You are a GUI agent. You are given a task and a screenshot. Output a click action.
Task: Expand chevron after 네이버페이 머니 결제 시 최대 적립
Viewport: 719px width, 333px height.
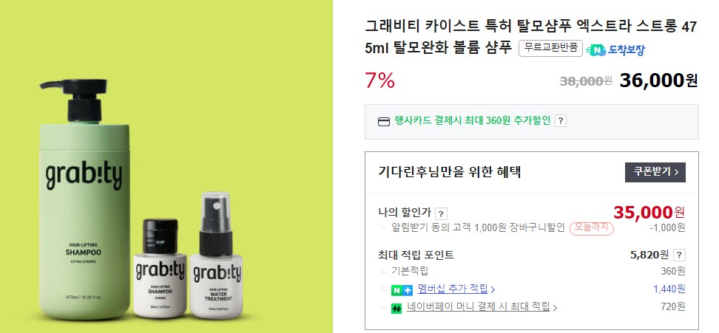tap(555, 308)
